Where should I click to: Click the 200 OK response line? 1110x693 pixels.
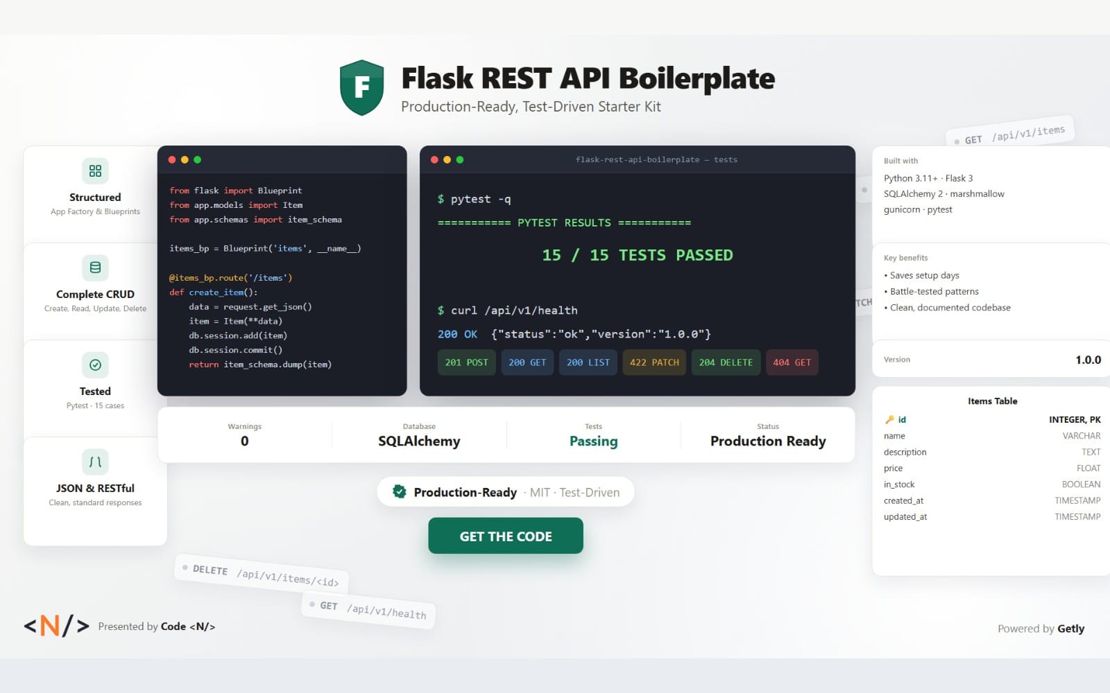574,334
